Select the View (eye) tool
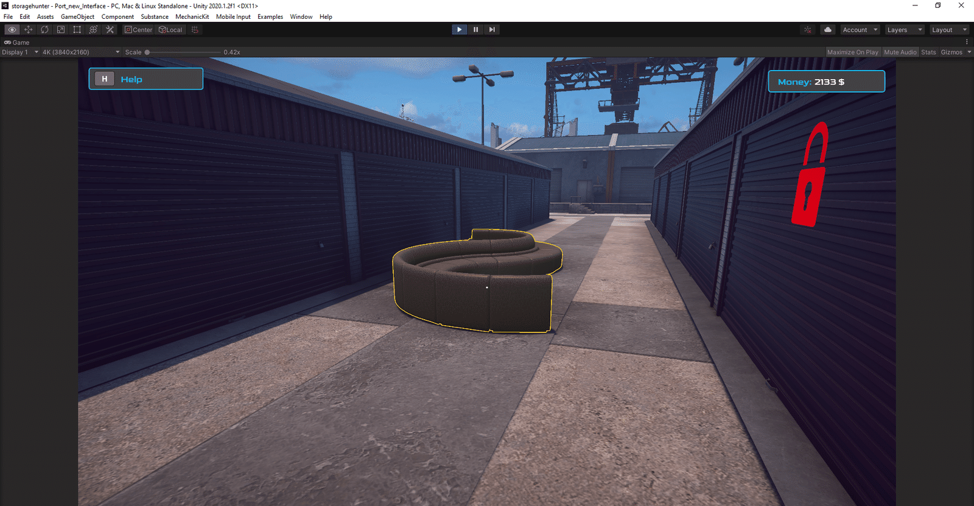The image size is (974, 506). point(12,29)
